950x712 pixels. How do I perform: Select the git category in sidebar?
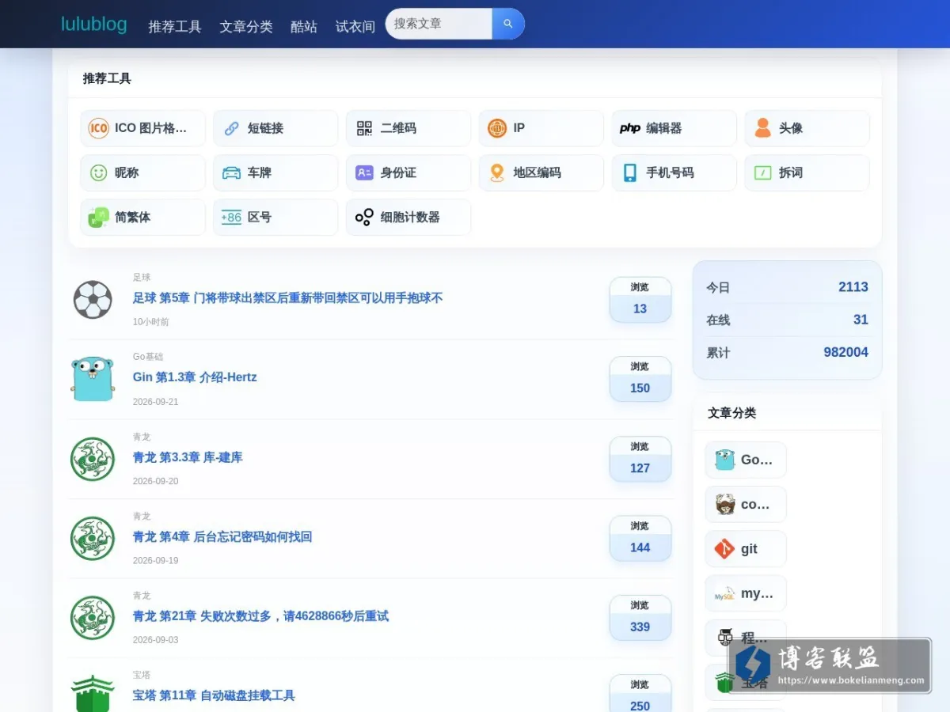746,549
